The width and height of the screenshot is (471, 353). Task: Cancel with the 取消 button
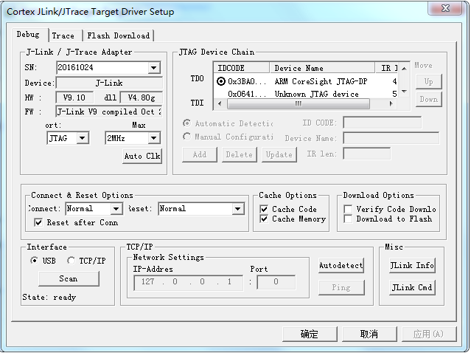[369, 334]
